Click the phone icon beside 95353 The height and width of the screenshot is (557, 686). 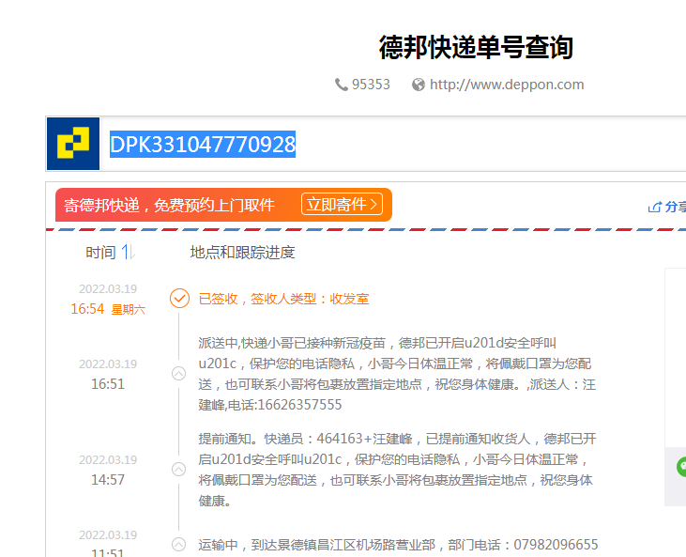tap(342, 85)
